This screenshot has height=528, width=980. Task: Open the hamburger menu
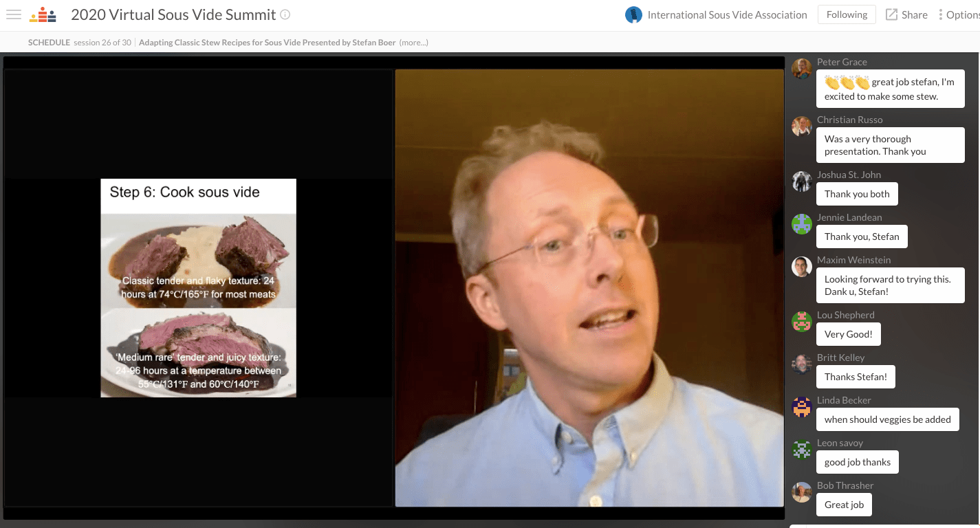click(13, 14)
